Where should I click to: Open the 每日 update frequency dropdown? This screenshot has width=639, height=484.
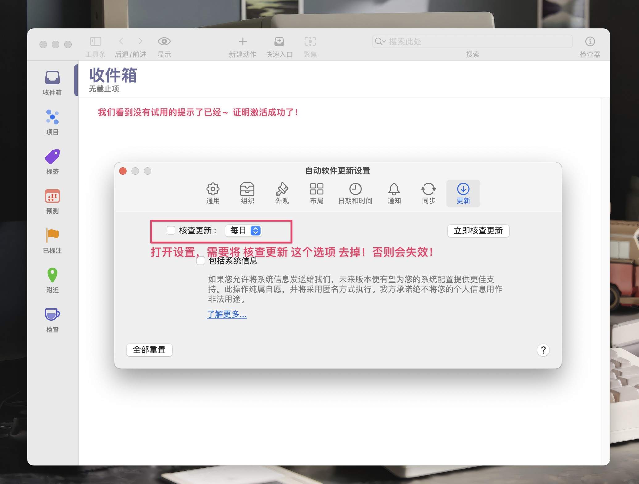[244, 230]
